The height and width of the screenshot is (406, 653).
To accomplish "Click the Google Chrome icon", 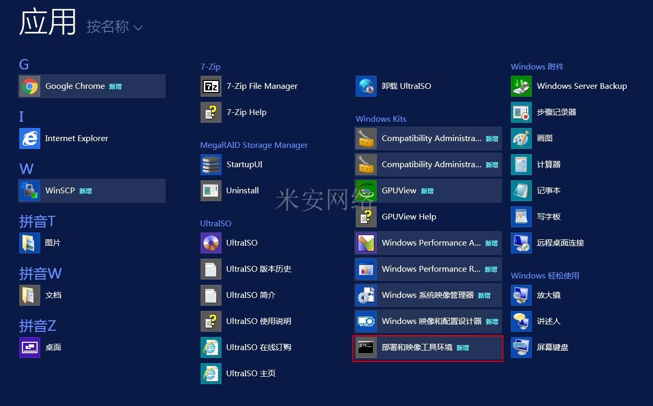I will tap(30, 86).
